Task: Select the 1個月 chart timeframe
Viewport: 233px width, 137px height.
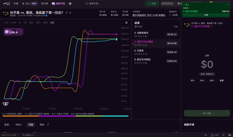Action: pos(31,23)
